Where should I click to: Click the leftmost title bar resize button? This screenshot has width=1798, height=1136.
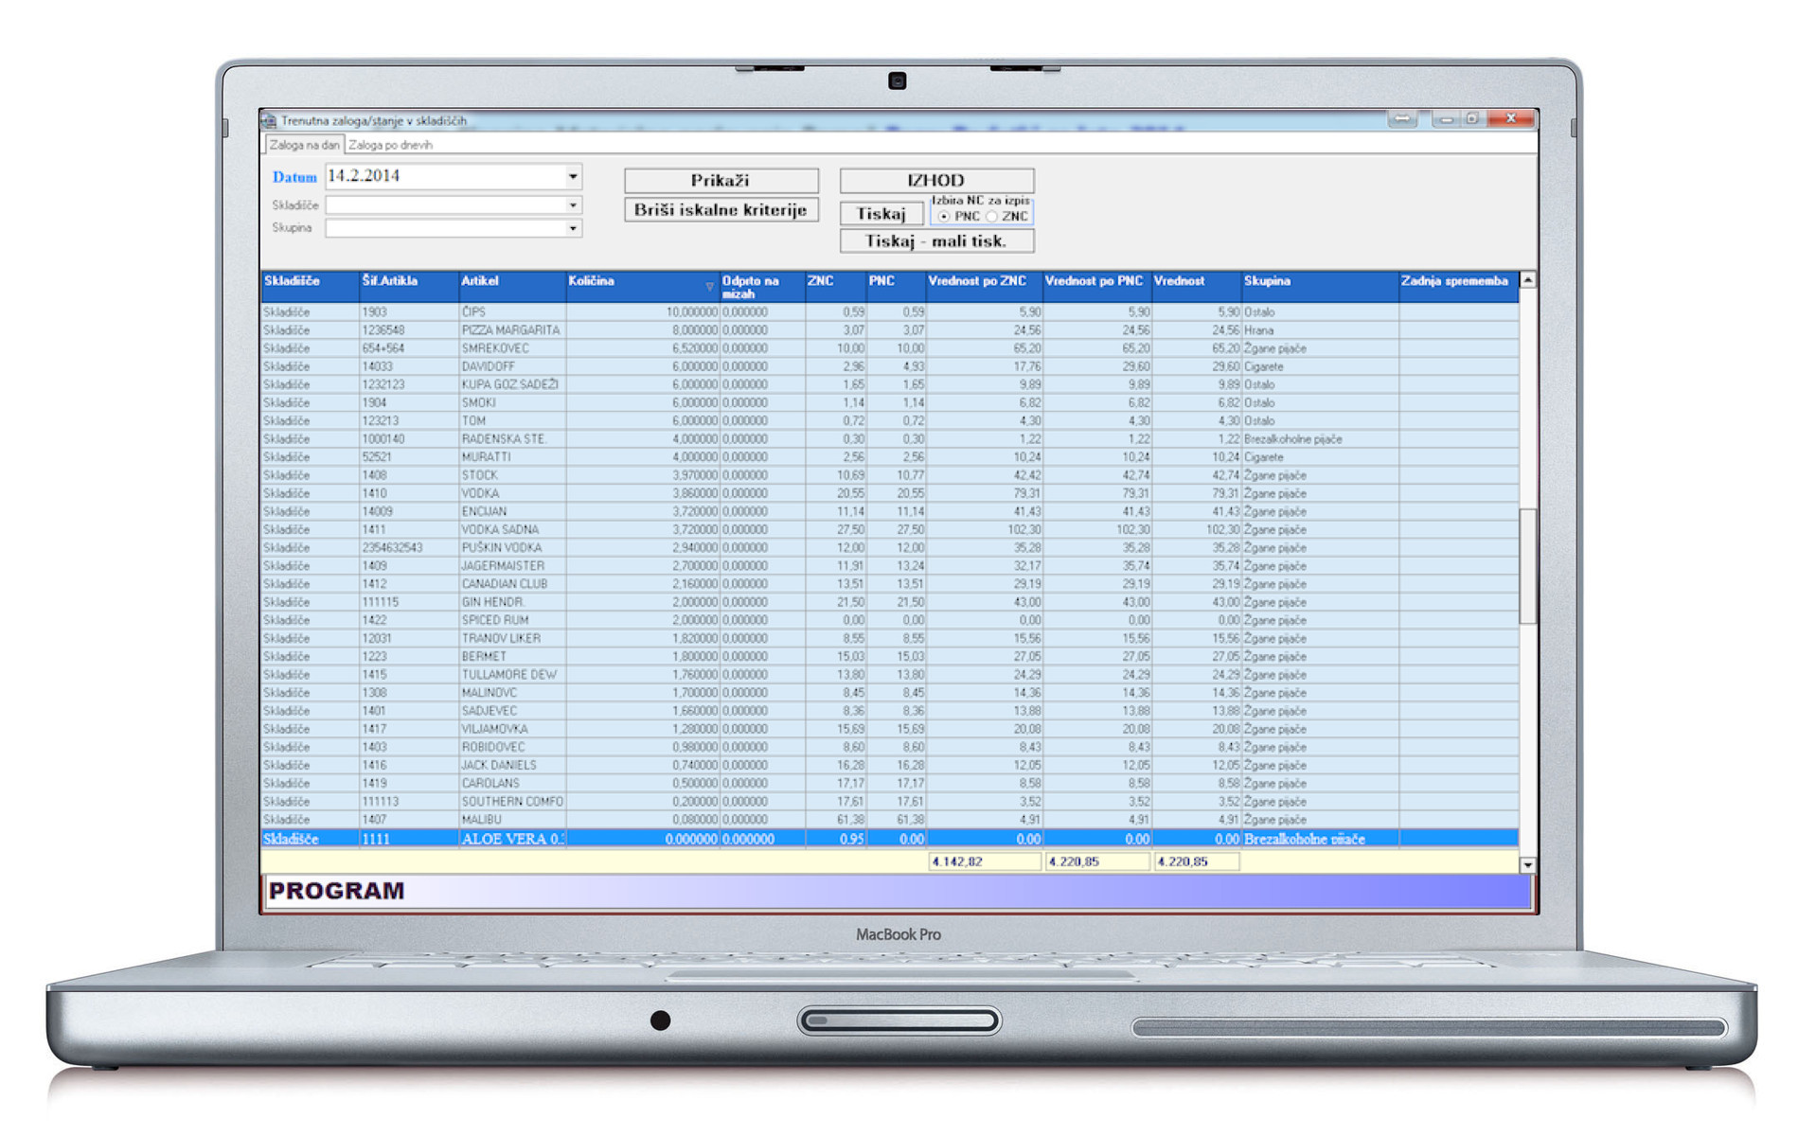(x=1402, y=119)
